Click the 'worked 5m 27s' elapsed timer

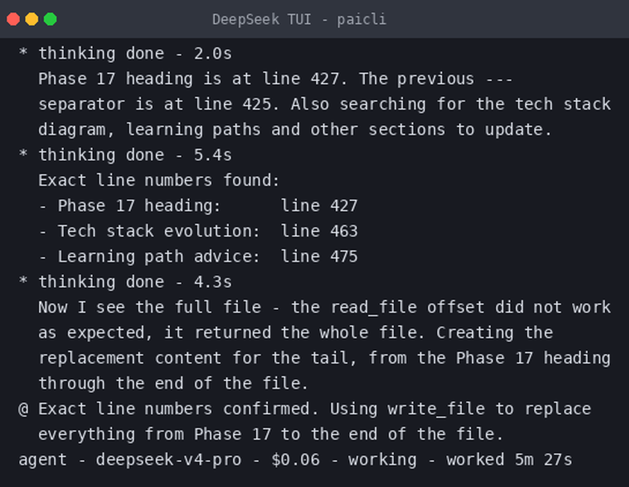point(509,460)
